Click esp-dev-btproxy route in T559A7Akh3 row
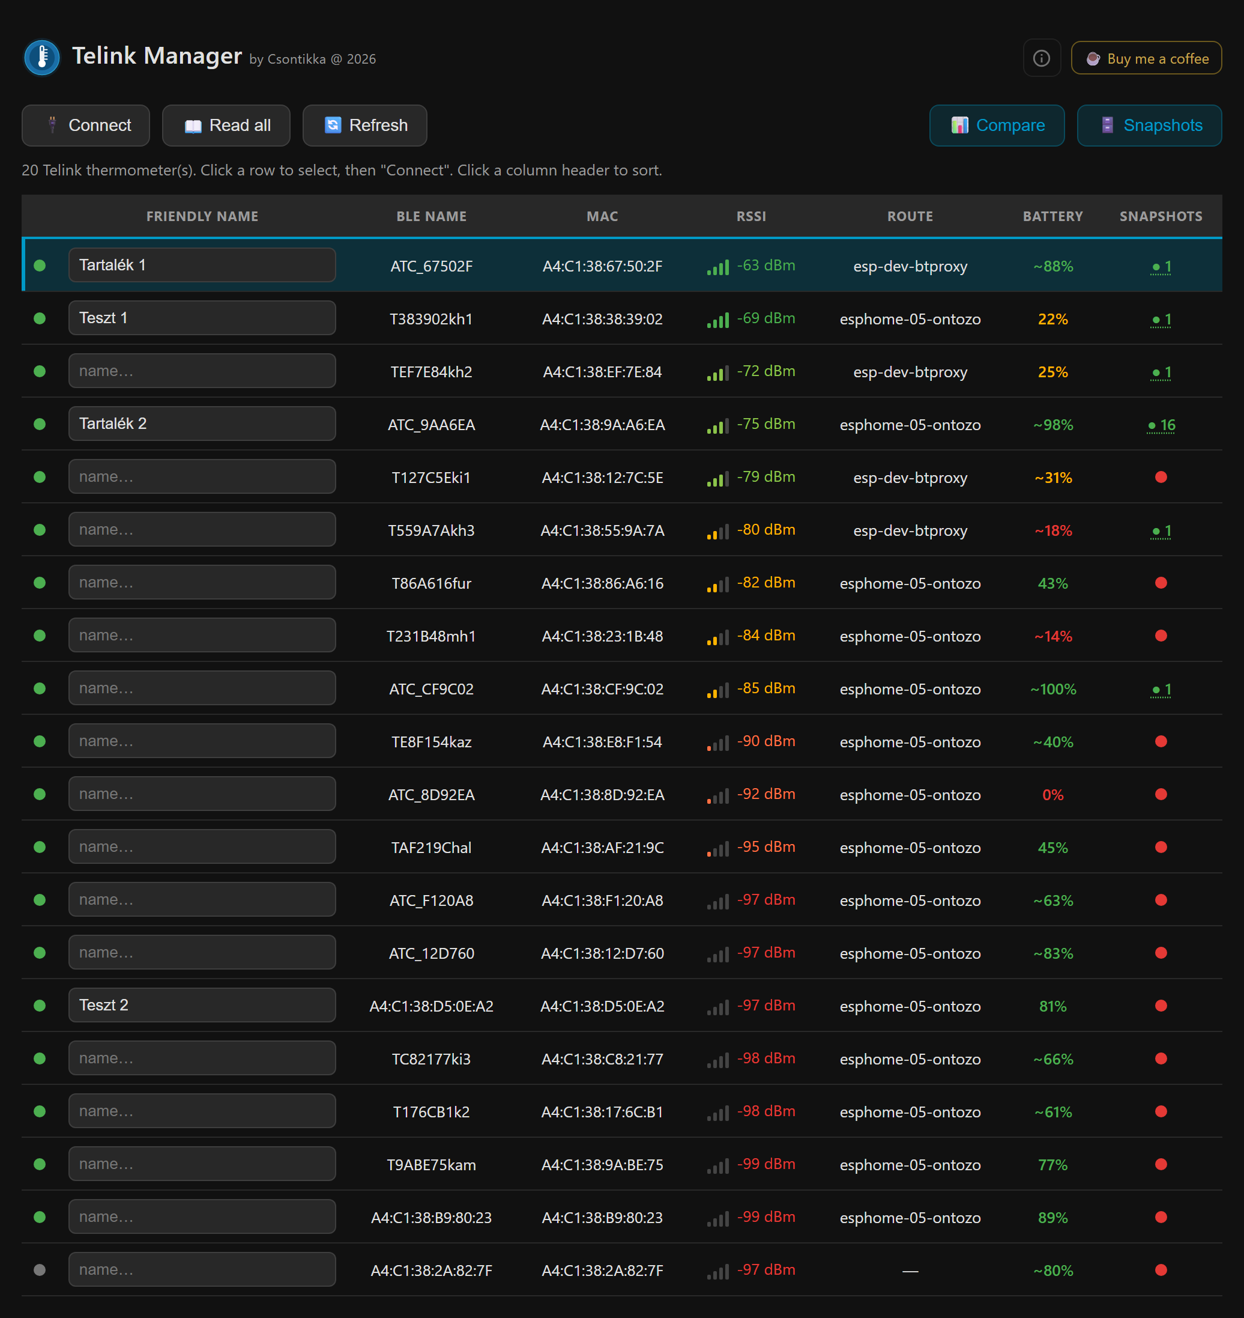1244x1318 pixels. pyautogui.click(x=910, y=531)
